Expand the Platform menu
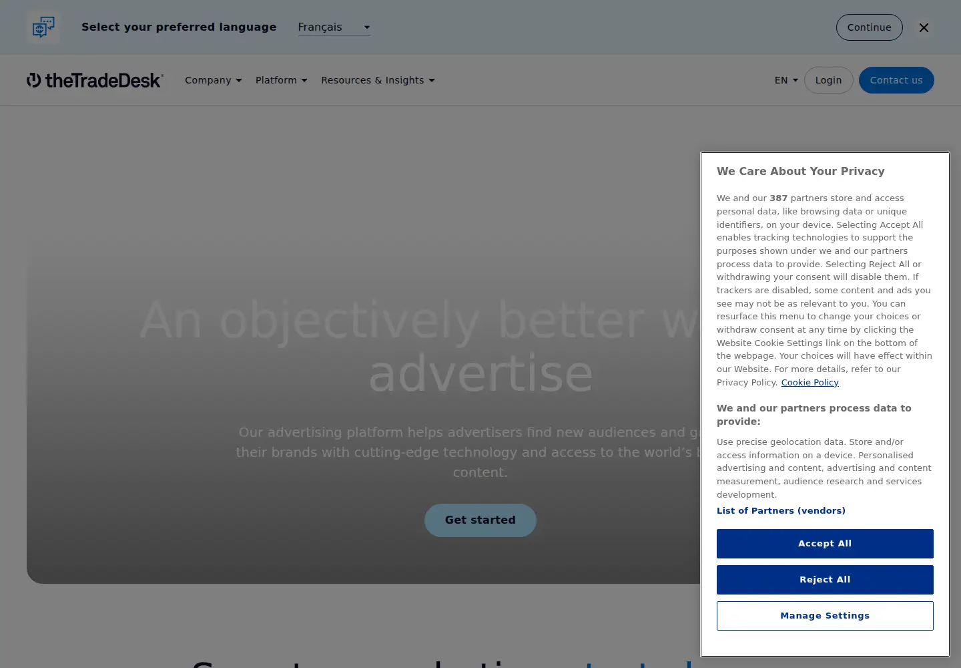This screenshot has width=961, height=668. (282, 80)
